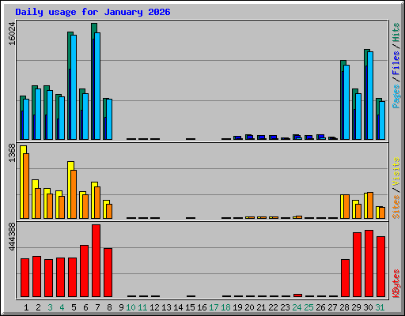Click the 'KBytes' legend label
This screenshot has height=316, width=405.
(x=396, y=284)
